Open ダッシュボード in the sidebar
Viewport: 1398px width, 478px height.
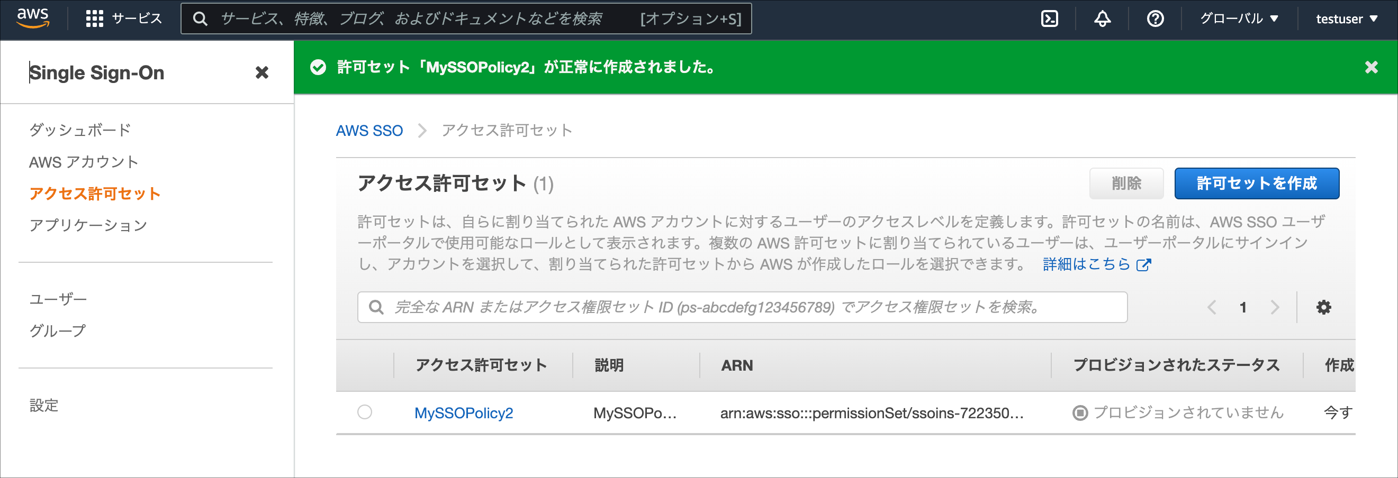tap(80, 130)
